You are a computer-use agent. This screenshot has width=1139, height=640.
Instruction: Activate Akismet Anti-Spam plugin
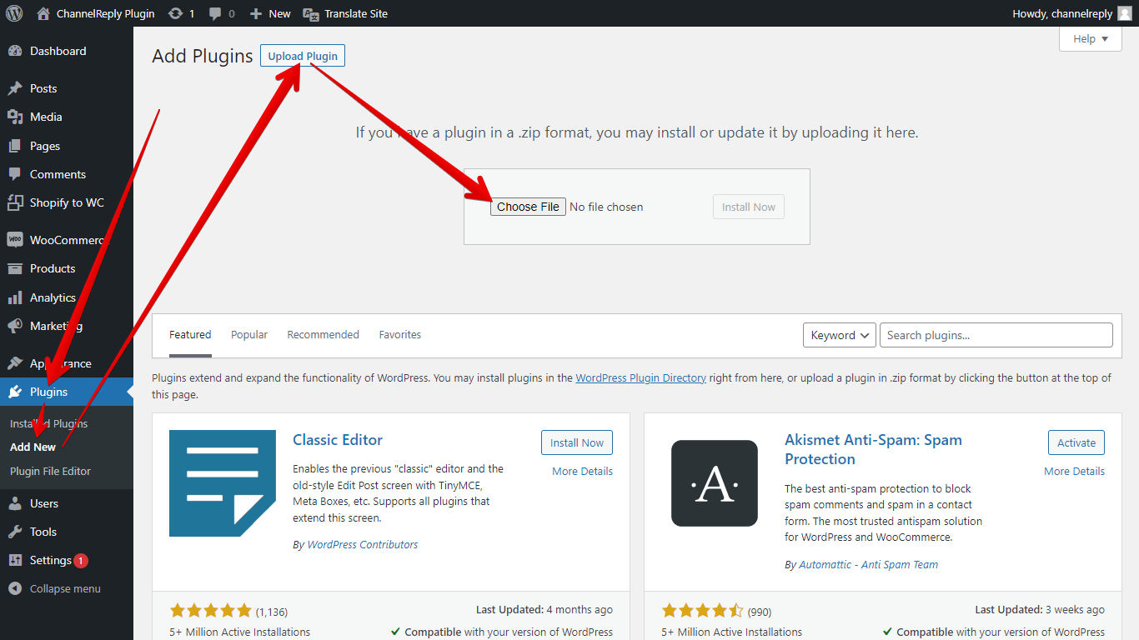tap(1076, 442)
